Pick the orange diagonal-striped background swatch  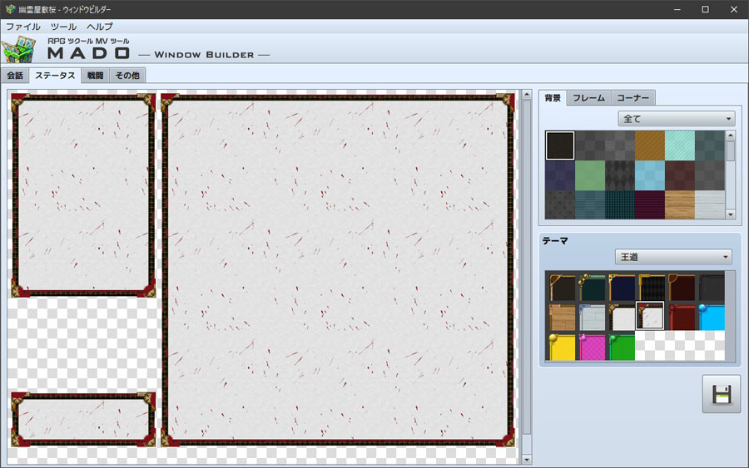coord(650,145)
